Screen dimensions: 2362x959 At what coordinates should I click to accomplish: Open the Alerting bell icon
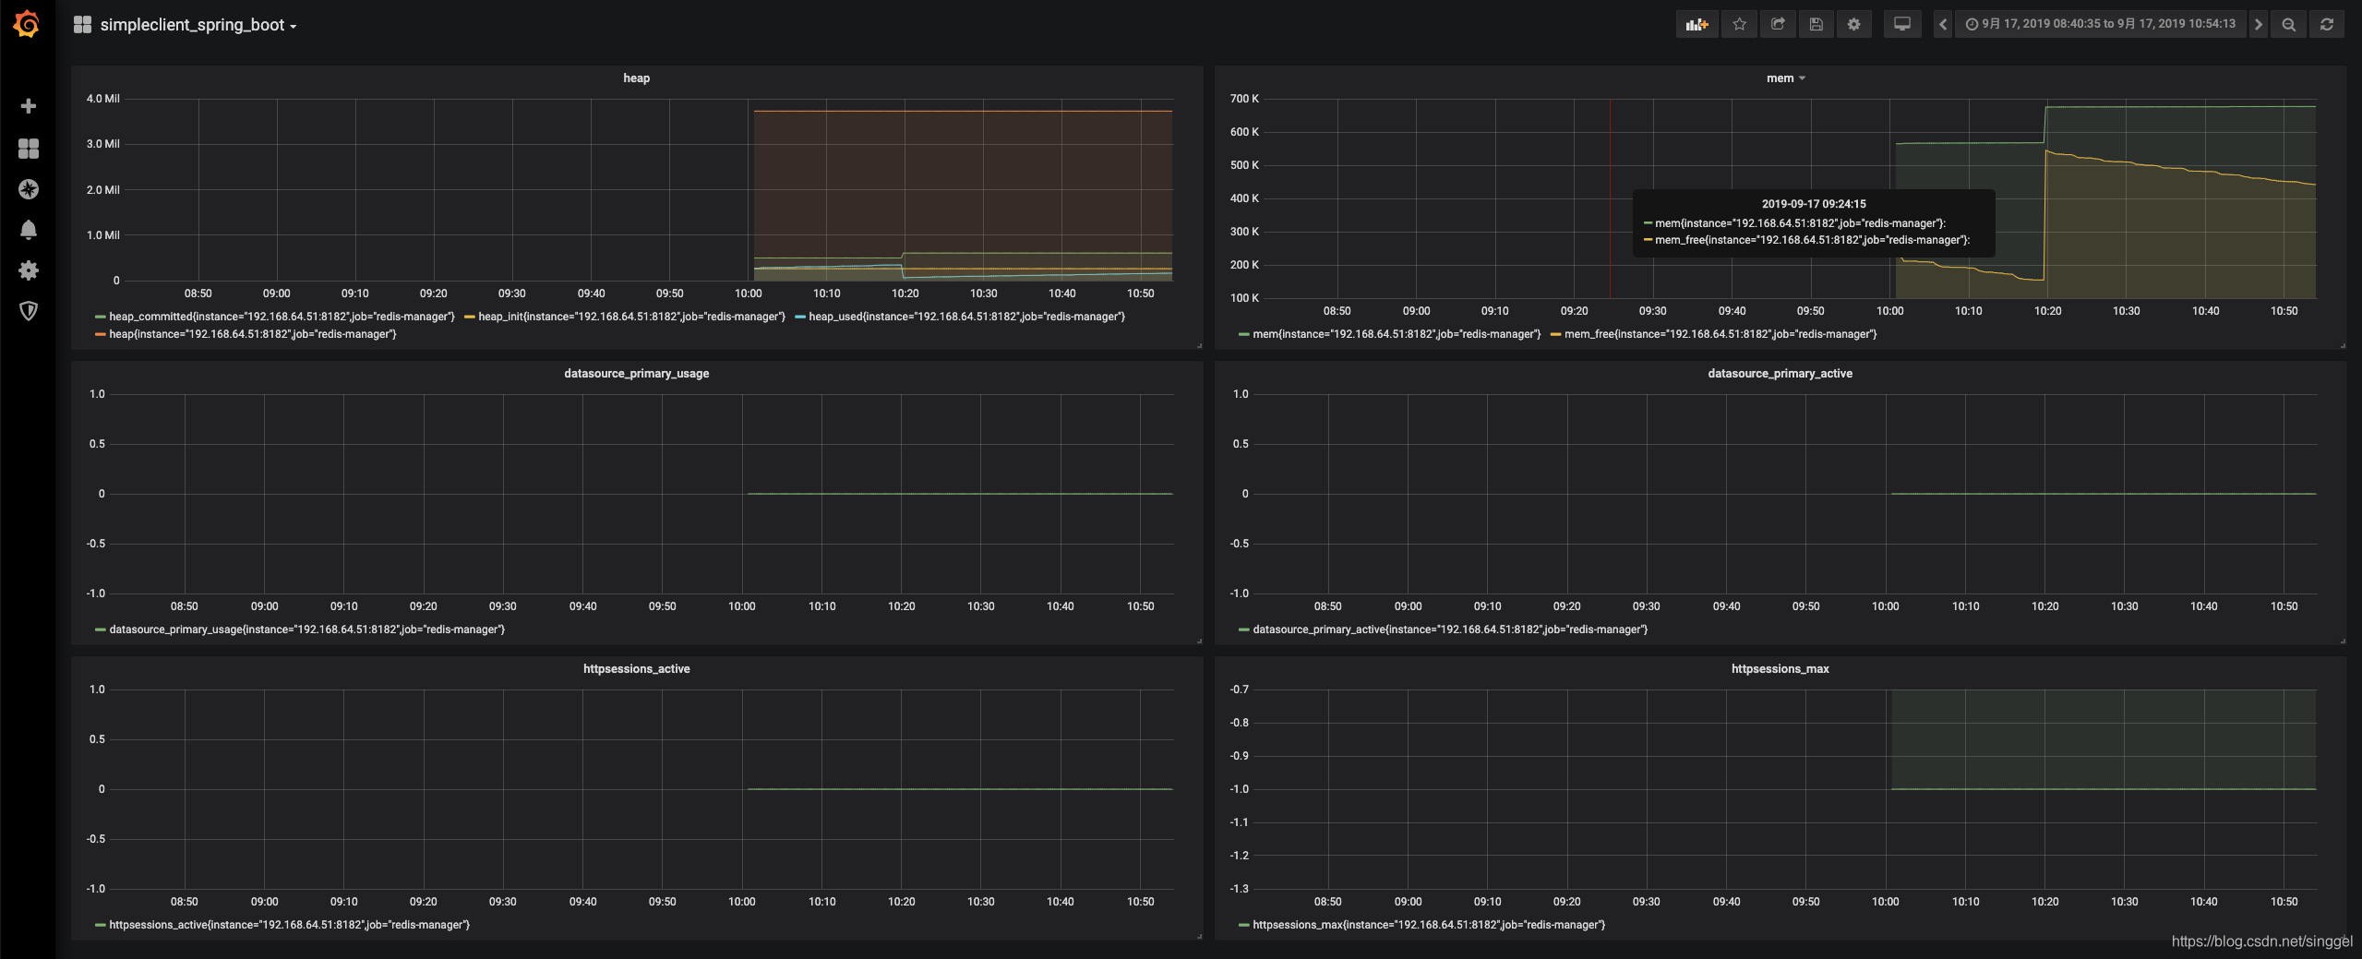click(29, 230)
